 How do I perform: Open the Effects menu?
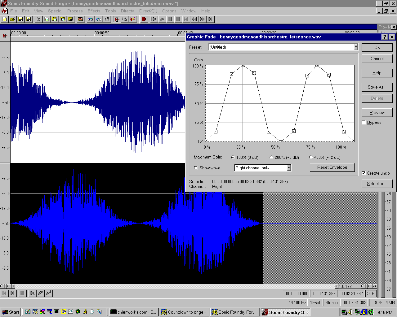click(x=94, y=11)
